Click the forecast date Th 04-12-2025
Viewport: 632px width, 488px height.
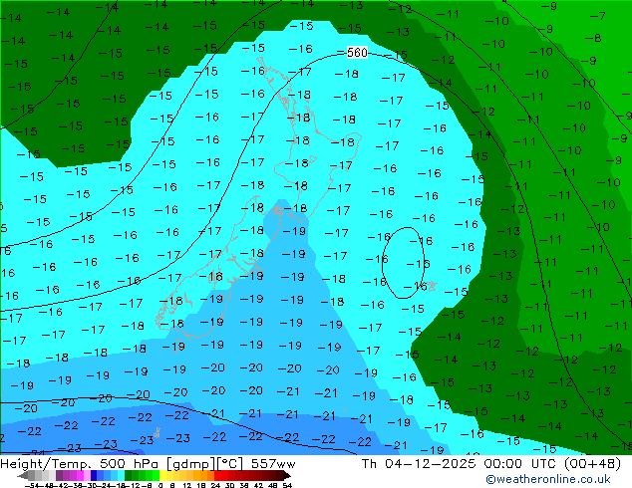click(418, 464)
